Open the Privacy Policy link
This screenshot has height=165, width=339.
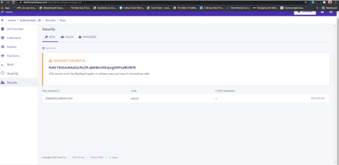pyautogui.click(x=97, y=157)
